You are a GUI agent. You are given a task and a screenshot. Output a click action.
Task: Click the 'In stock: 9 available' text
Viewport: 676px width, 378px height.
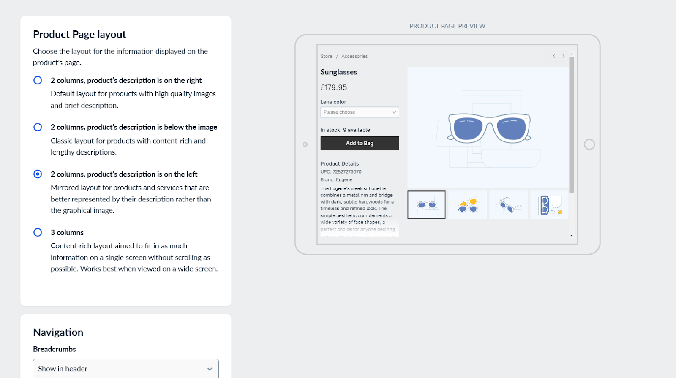pos(345,130)
